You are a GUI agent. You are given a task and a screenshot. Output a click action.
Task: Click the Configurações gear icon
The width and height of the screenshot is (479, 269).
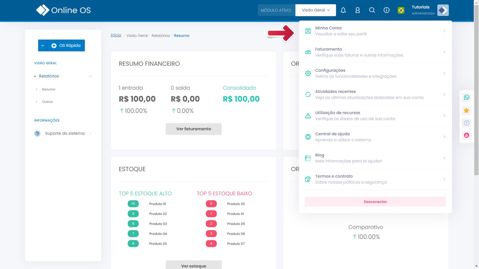tap(308, 73)
